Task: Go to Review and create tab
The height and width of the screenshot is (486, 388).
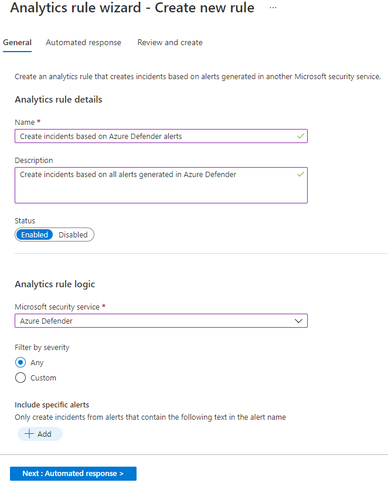Action: point(170,42)
